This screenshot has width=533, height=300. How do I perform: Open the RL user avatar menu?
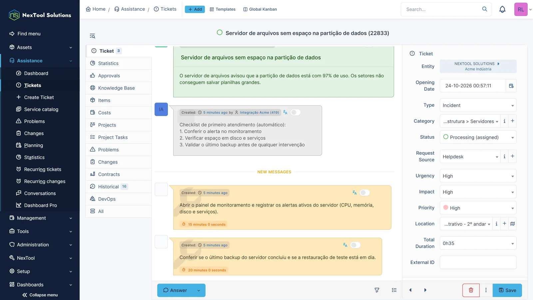coord(521,9)
